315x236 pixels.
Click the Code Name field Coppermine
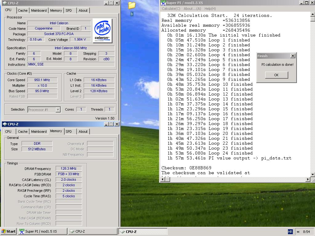pyautogui.click(x=44, y=29)
